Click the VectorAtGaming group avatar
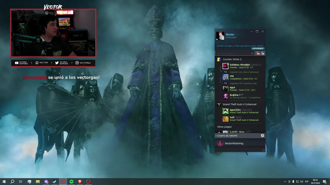Screen dimensions: 330x185 pos(220,143)
